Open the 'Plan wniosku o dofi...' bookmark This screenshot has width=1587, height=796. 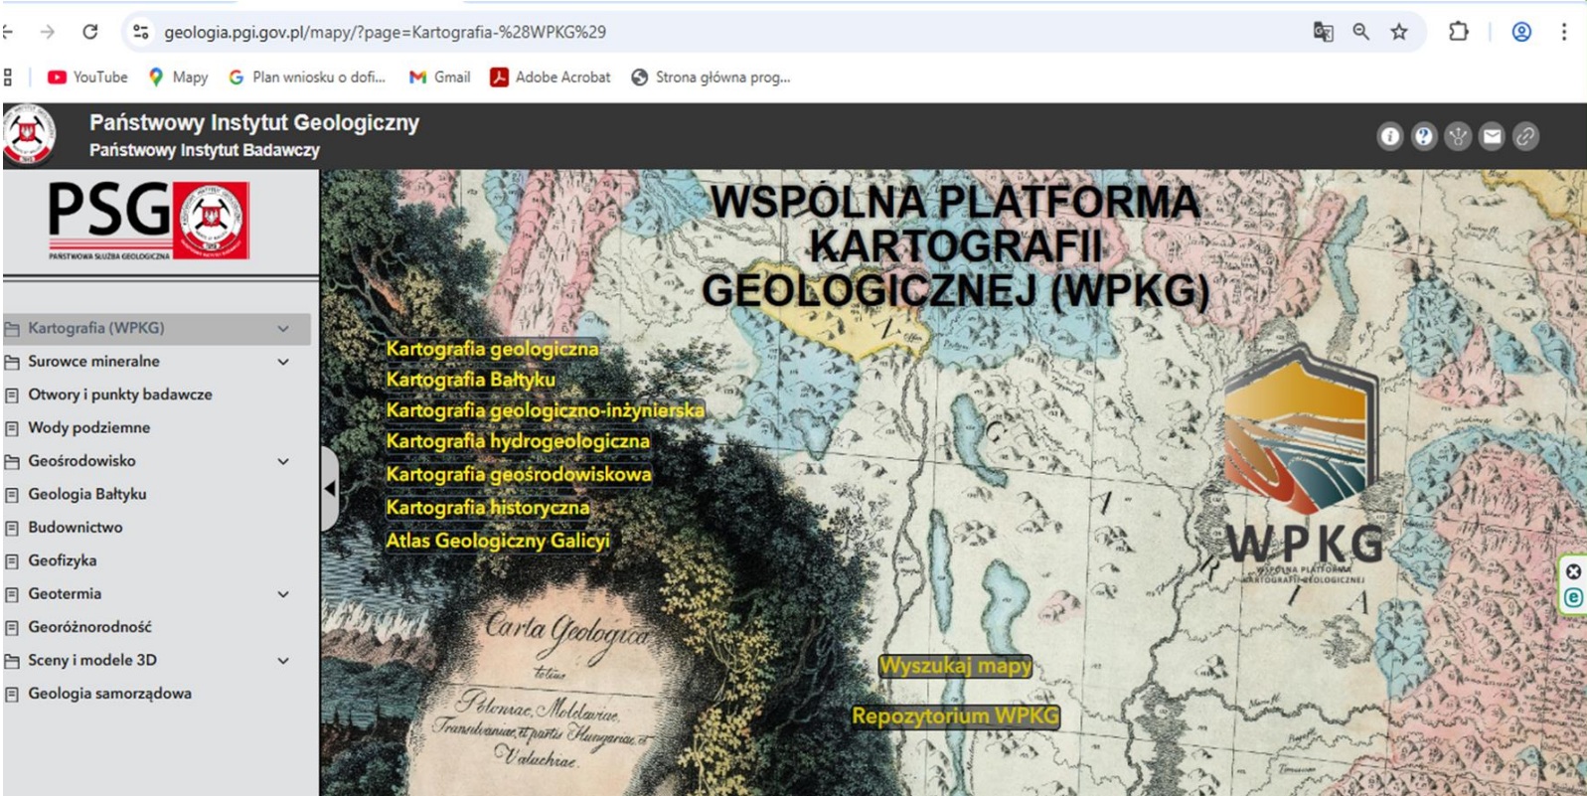[306, 77]
